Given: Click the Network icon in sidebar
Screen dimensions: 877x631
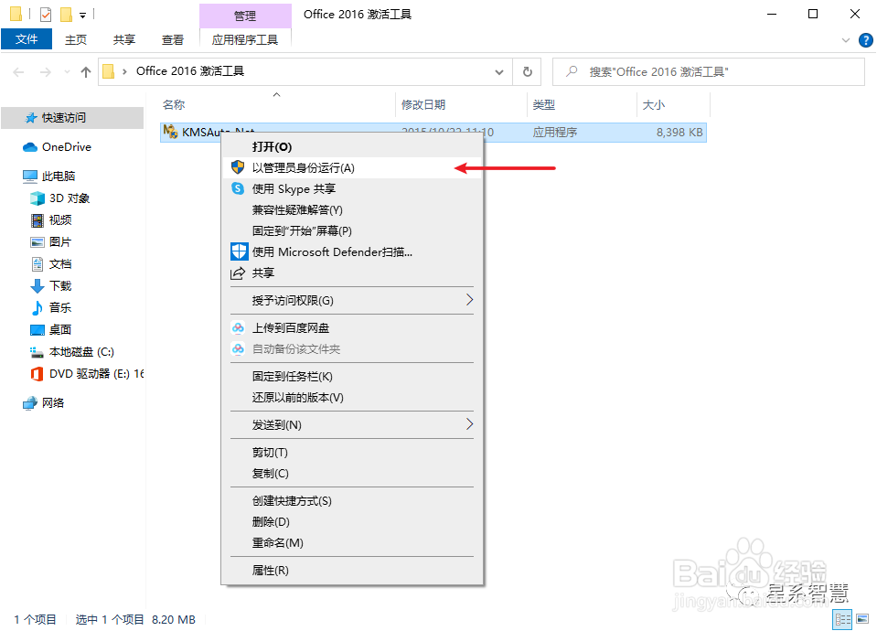Looking at the screenshot, I should point(29,403).
